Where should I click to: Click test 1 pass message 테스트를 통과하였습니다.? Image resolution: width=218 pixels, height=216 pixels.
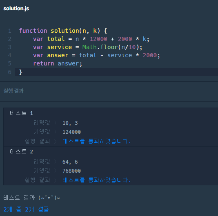tap(97, 141)
